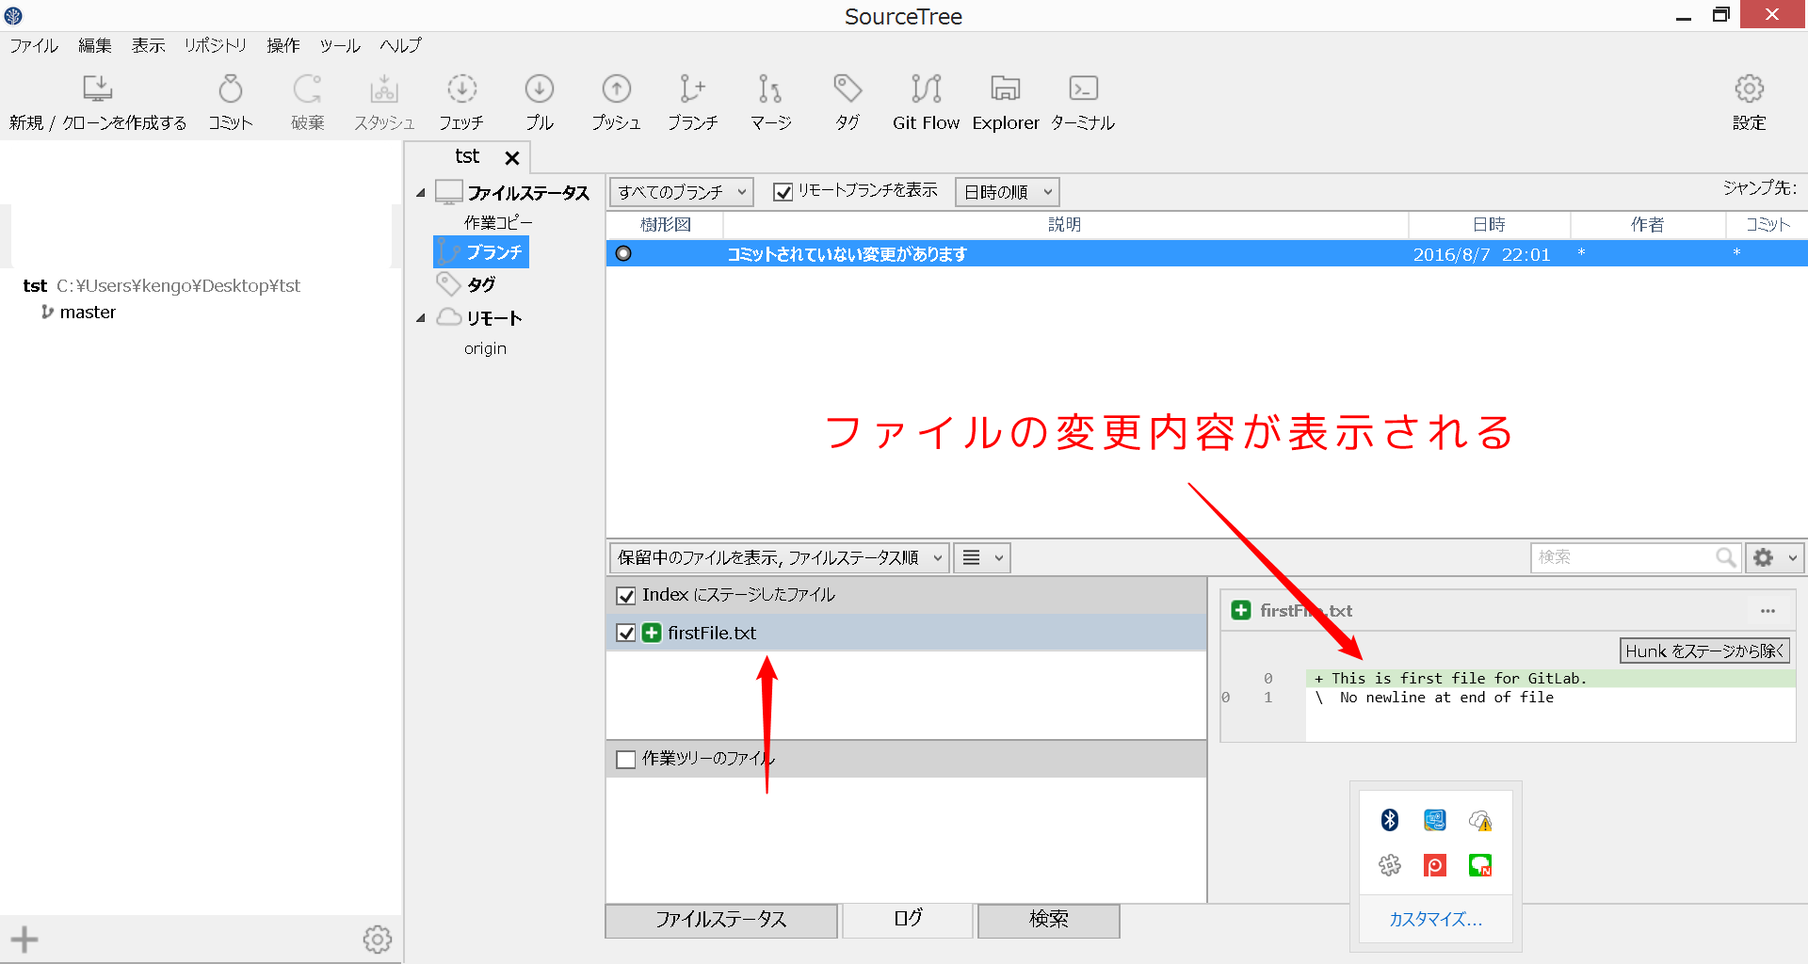Click the プッシュ push toolbar icon
The image size is (1808, 964).
[x=617, y=88]
